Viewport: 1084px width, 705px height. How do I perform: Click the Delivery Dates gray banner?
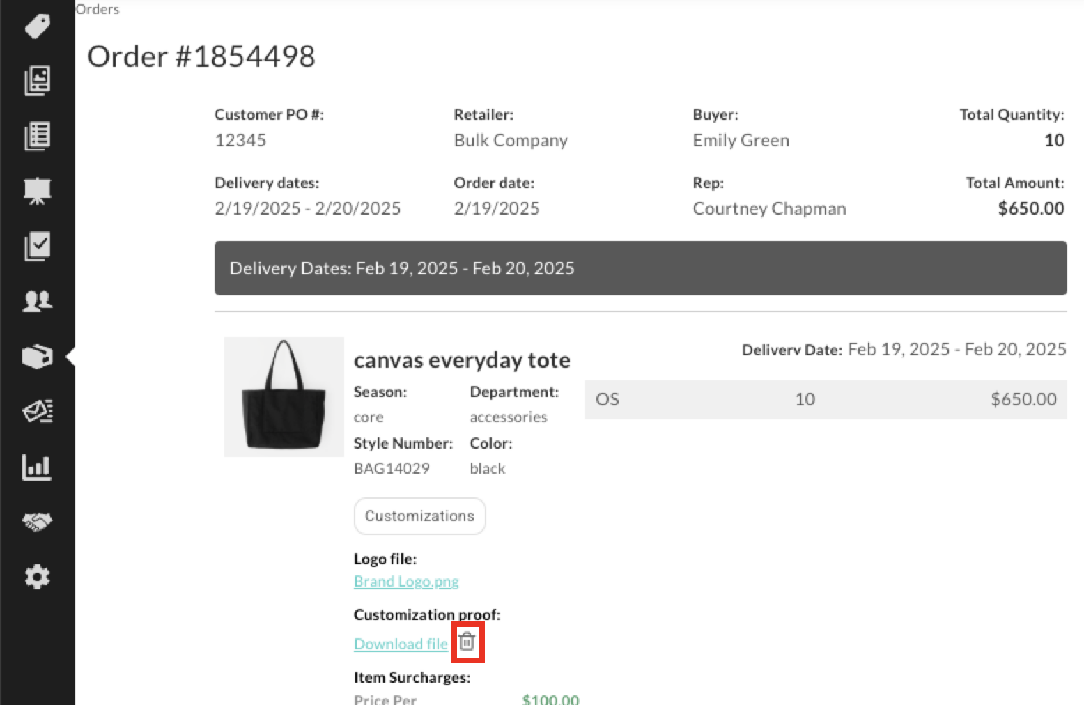pyautogui.click(x=640, y=268)
